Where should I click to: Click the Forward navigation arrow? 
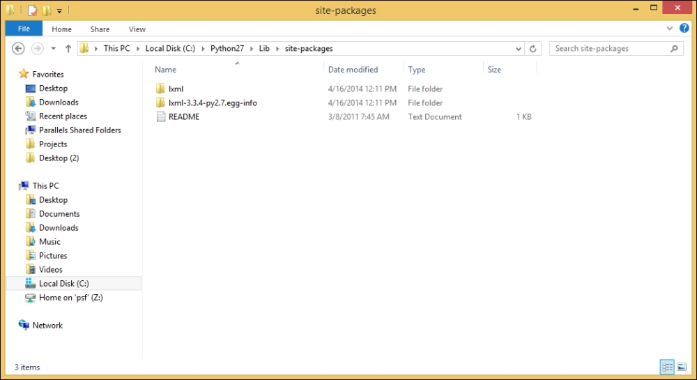pyautogui.click(x=38, y=48)
